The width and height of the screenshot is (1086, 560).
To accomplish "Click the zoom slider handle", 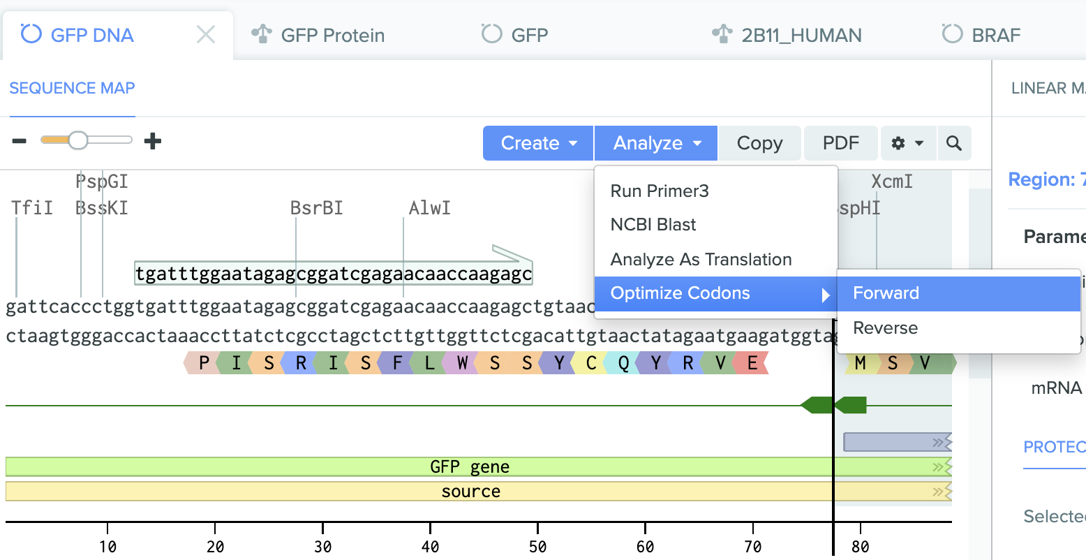I will pos(77,140).
